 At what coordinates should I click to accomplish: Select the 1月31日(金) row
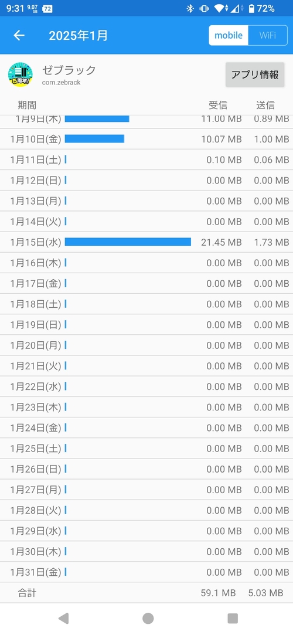[146, 572]
